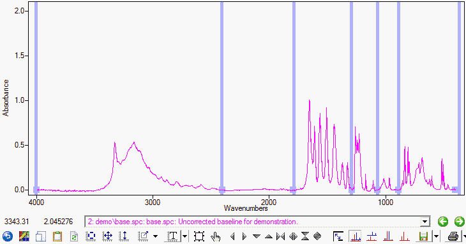
Task: Click the 1000 tick label on x-axis
Action: point(386,202)
